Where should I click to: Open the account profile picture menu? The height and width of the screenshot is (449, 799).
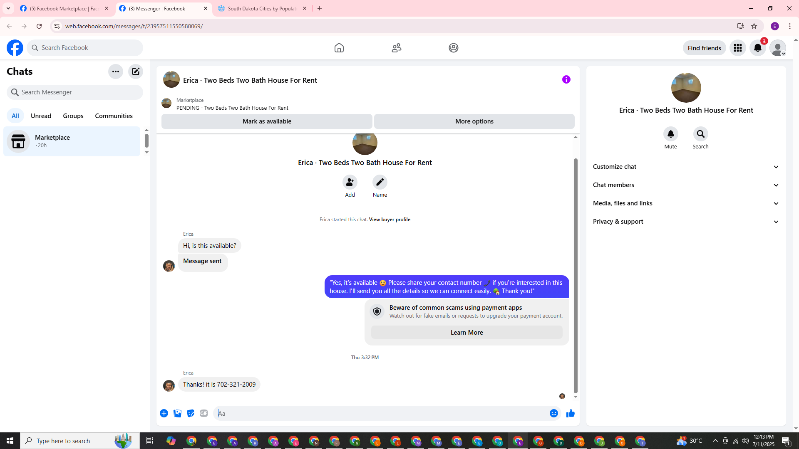pyautogui.click(x=778, y=48)
